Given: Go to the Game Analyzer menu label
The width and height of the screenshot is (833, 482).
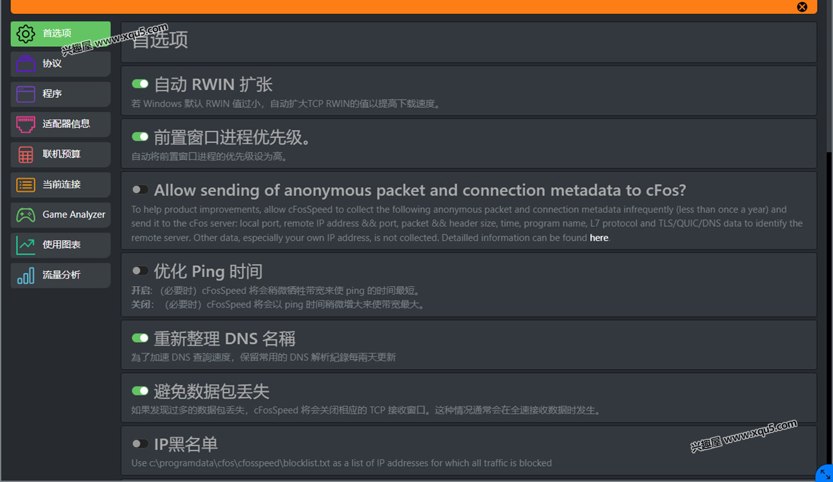Looking at the screenshot, I should point(74,215).
